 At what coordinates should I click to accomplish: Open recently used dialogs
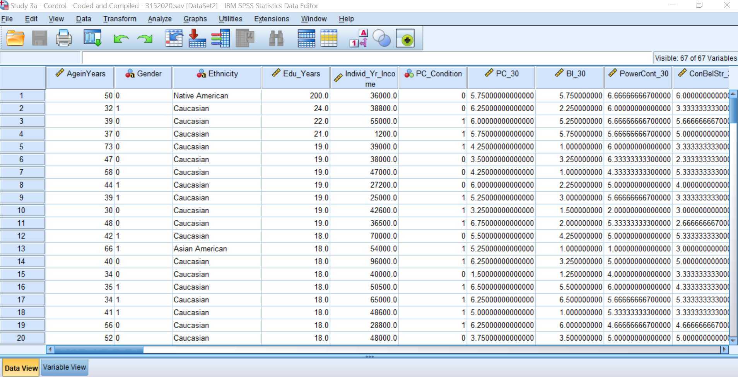click(x=93, y=38)
